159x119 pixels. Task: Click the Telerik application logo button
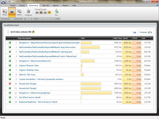[3, 3]
